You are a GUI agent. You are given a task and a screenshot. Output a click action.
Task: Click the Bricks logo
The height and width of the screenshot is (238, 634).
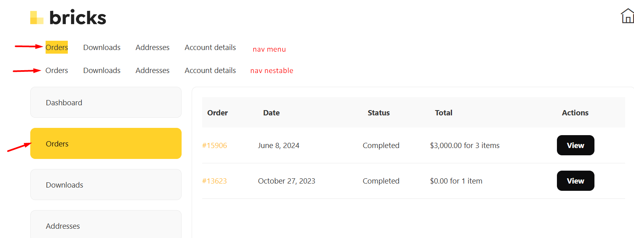[x=68, y=17]
